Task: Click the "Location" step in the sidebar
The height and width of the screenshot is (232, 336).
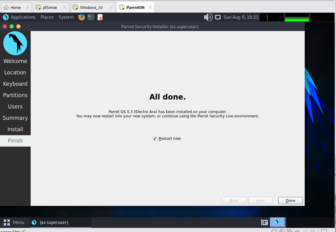Action: [15, 72]
